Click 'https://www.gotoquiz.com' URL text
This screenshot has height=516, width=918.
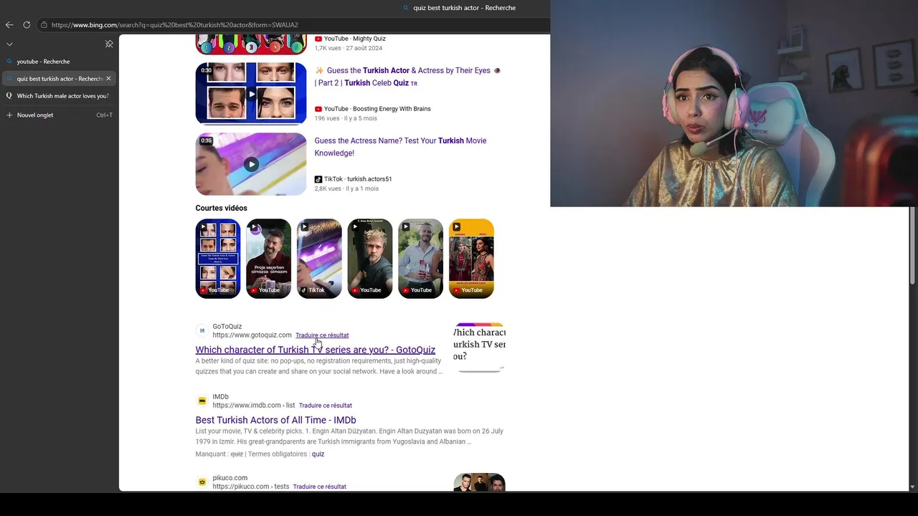252,335
